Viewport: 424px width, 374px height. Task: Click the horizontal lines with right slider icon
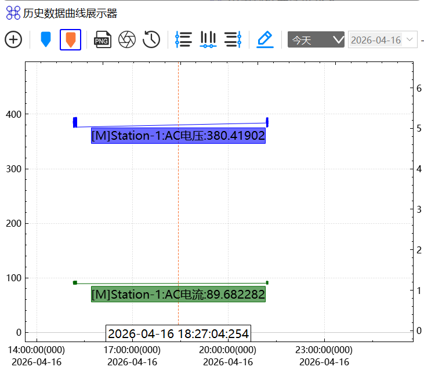point(233,39)
